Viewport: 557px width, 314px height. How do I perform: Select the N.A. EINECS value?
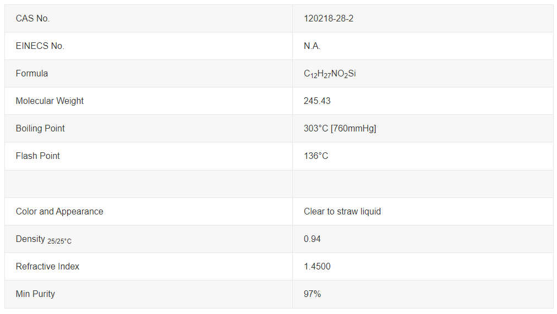312,46
